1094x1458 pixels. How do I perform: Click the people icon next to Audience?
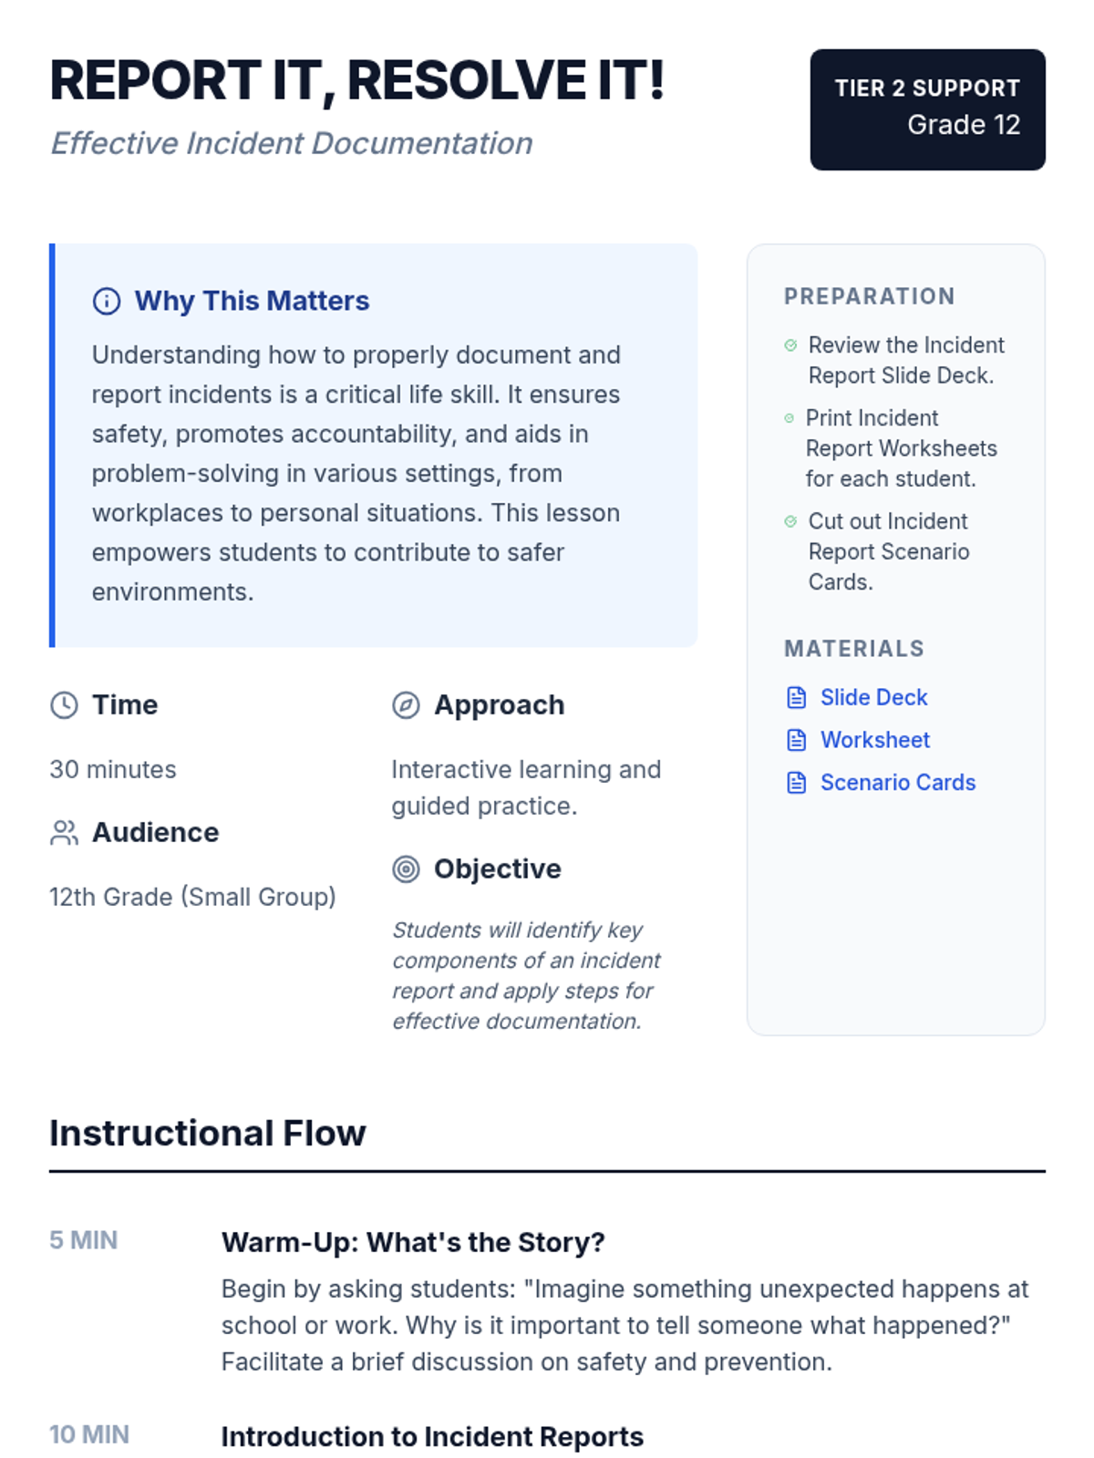pyautogui.click(x=64, y=833)
